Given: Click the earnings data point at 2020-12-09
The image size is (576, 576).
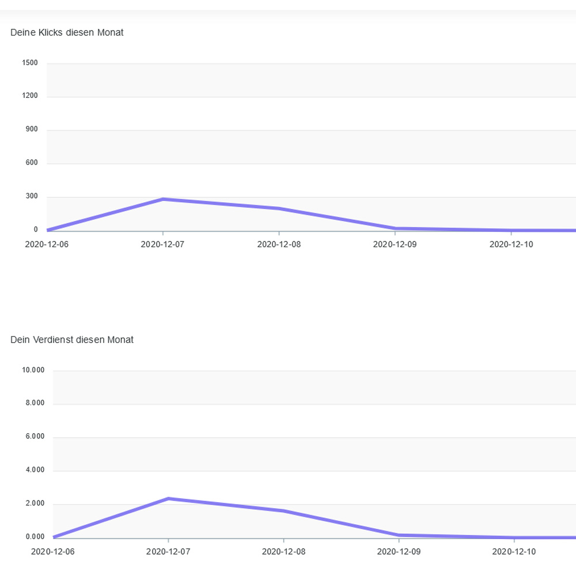Looking at the screenshot, I should click(x=399, y=535).
